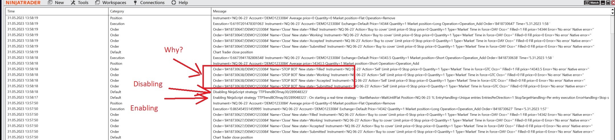The width and height of the screenshot is (615, 140).
Task: Select the 'Disabling NinjaScript strategy' message
Action: 260,92
